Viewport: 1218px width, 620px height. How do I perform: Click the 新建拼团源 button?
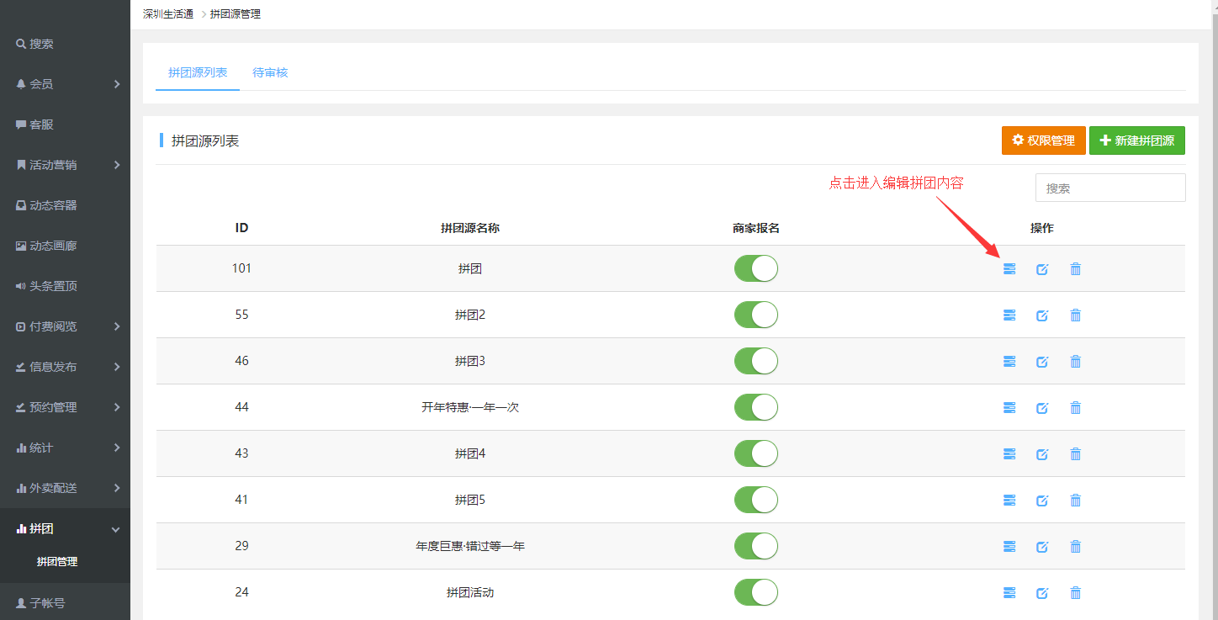1136,140
